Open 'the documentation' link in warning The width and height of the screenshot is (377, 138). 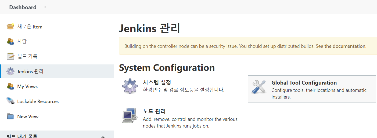click(345, 46)
